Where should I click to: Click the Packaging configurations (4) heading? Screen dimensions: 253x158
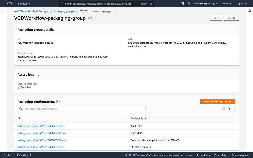(x=39, y=102)
